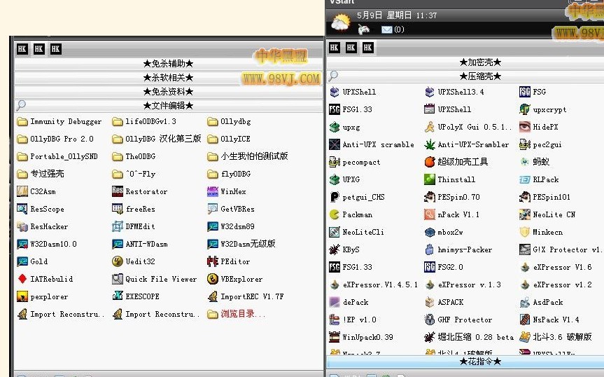Open PEditor tool icon
Image resolution: width=604 pixels, height=377 pixels.
(213, 261)
